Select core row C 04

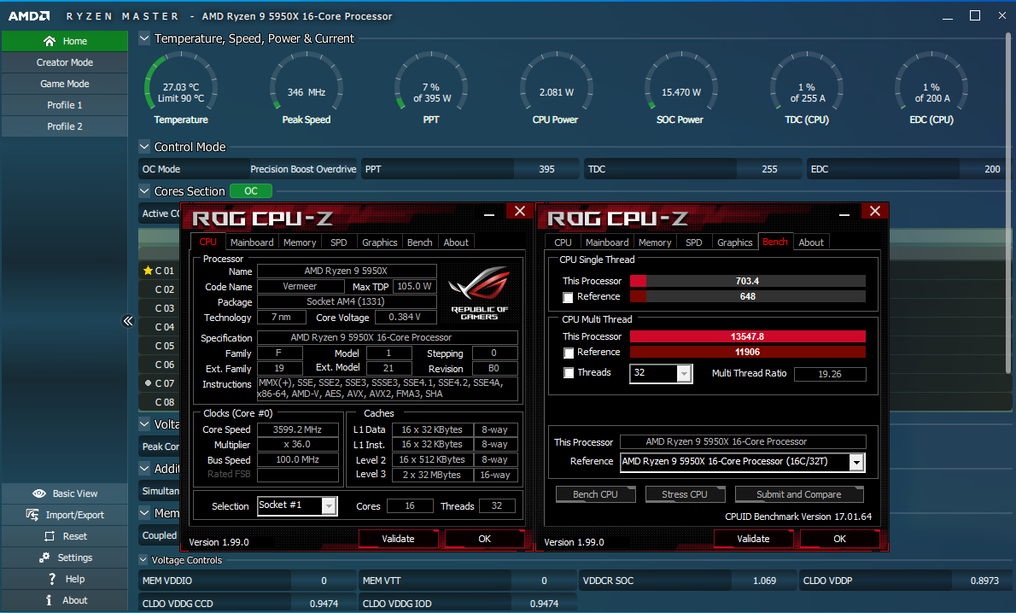(x=160, y=327)
